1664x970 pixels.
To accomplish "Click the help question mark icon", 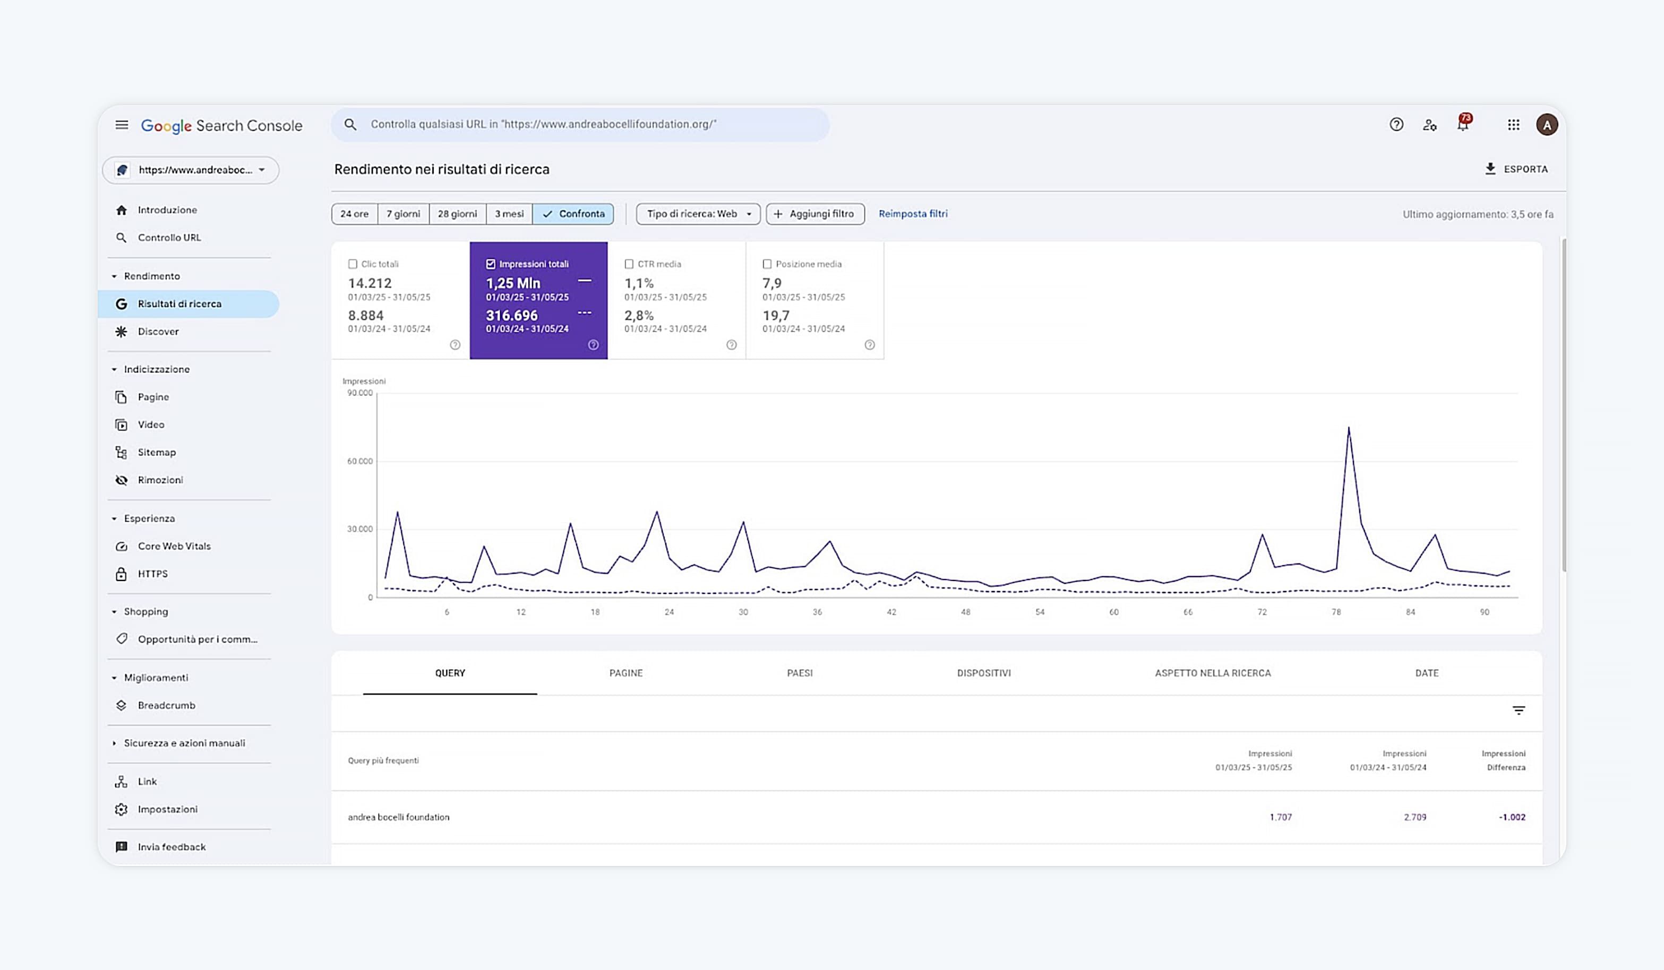I will [1396, 125].
